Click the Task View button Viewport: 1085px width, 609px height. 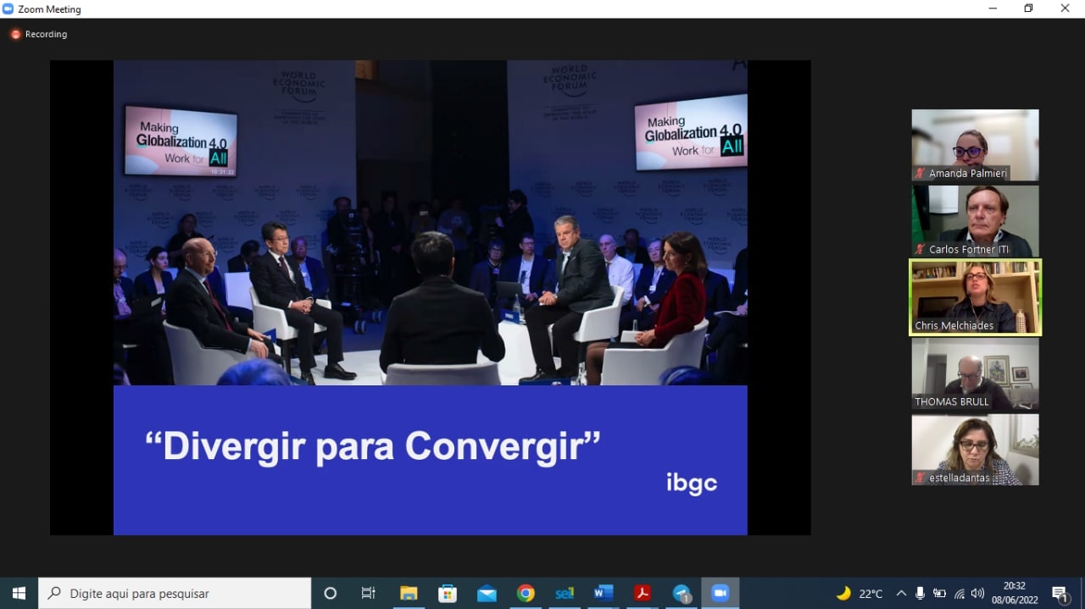[367, 593]
